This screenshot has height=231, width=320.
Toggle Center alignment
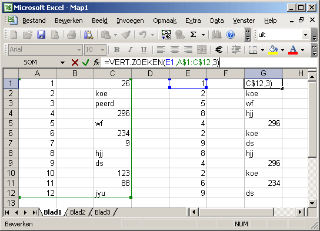(x=175, y=50)
